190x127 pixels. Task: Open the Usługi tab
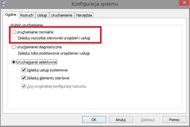(x=42, y=15)
